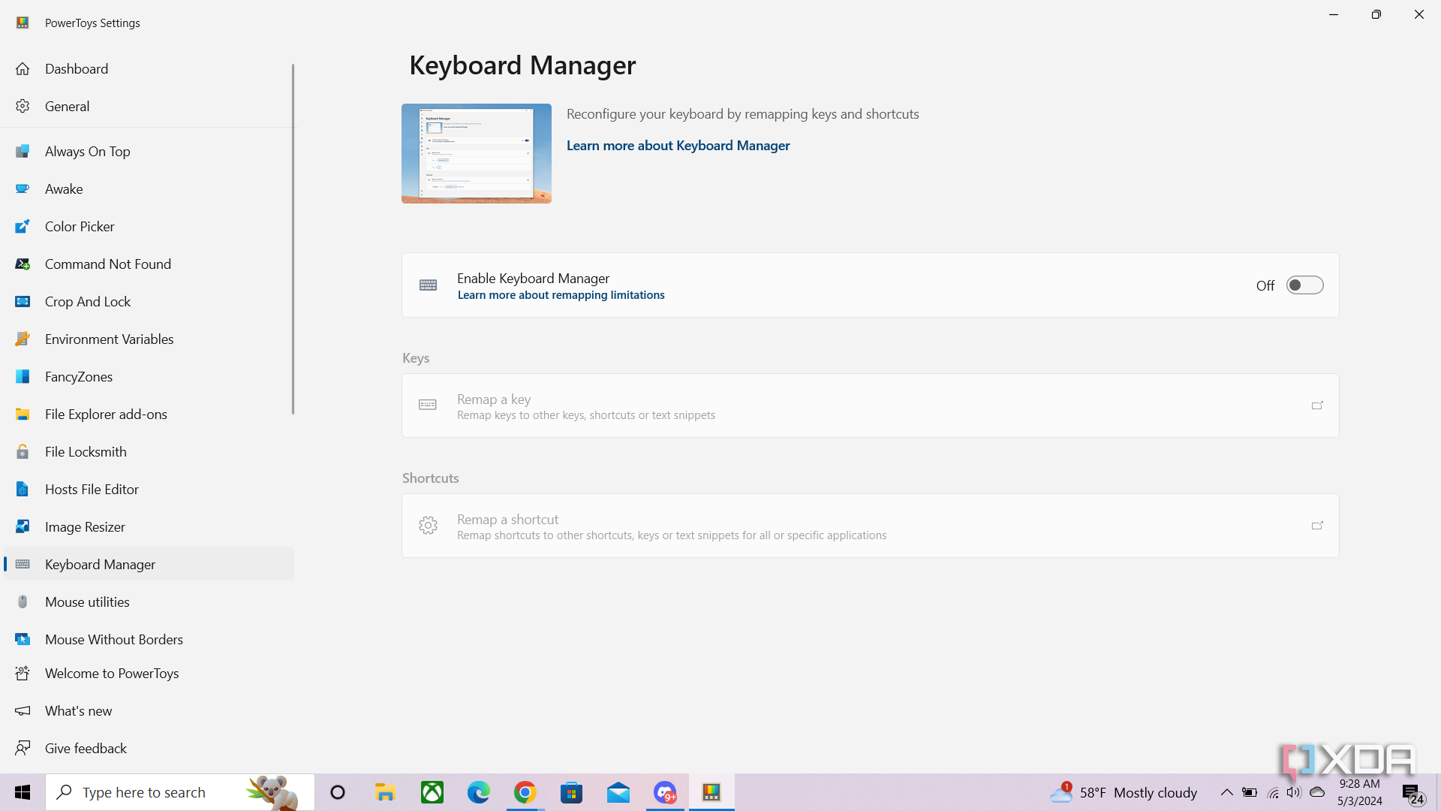This screenshot has height=811, width=1441.
Task: Click PowerToys icon in the taskbar
Action: tap(711, 792)
